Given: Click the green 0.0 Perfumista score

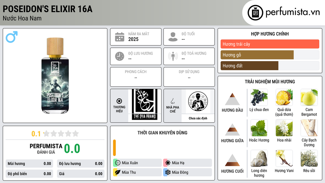Looking at the screenshot, I should (x=72, y=148).
